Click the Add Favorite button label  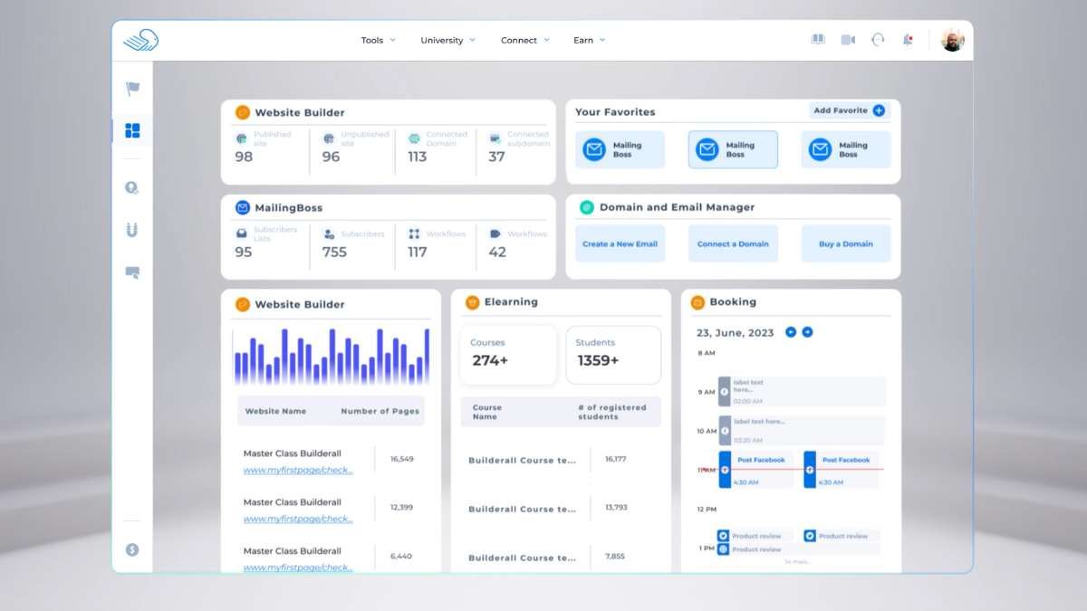pos(841,110)
